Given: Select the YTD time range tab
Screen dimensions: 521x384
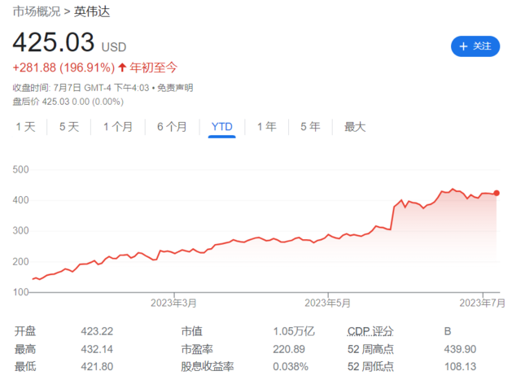Looking at the screenshot, I should [222, 127].
